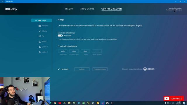Select the Voz profile in the sidebar
Screen dimensions: 187x105
[x=41, y=36]
